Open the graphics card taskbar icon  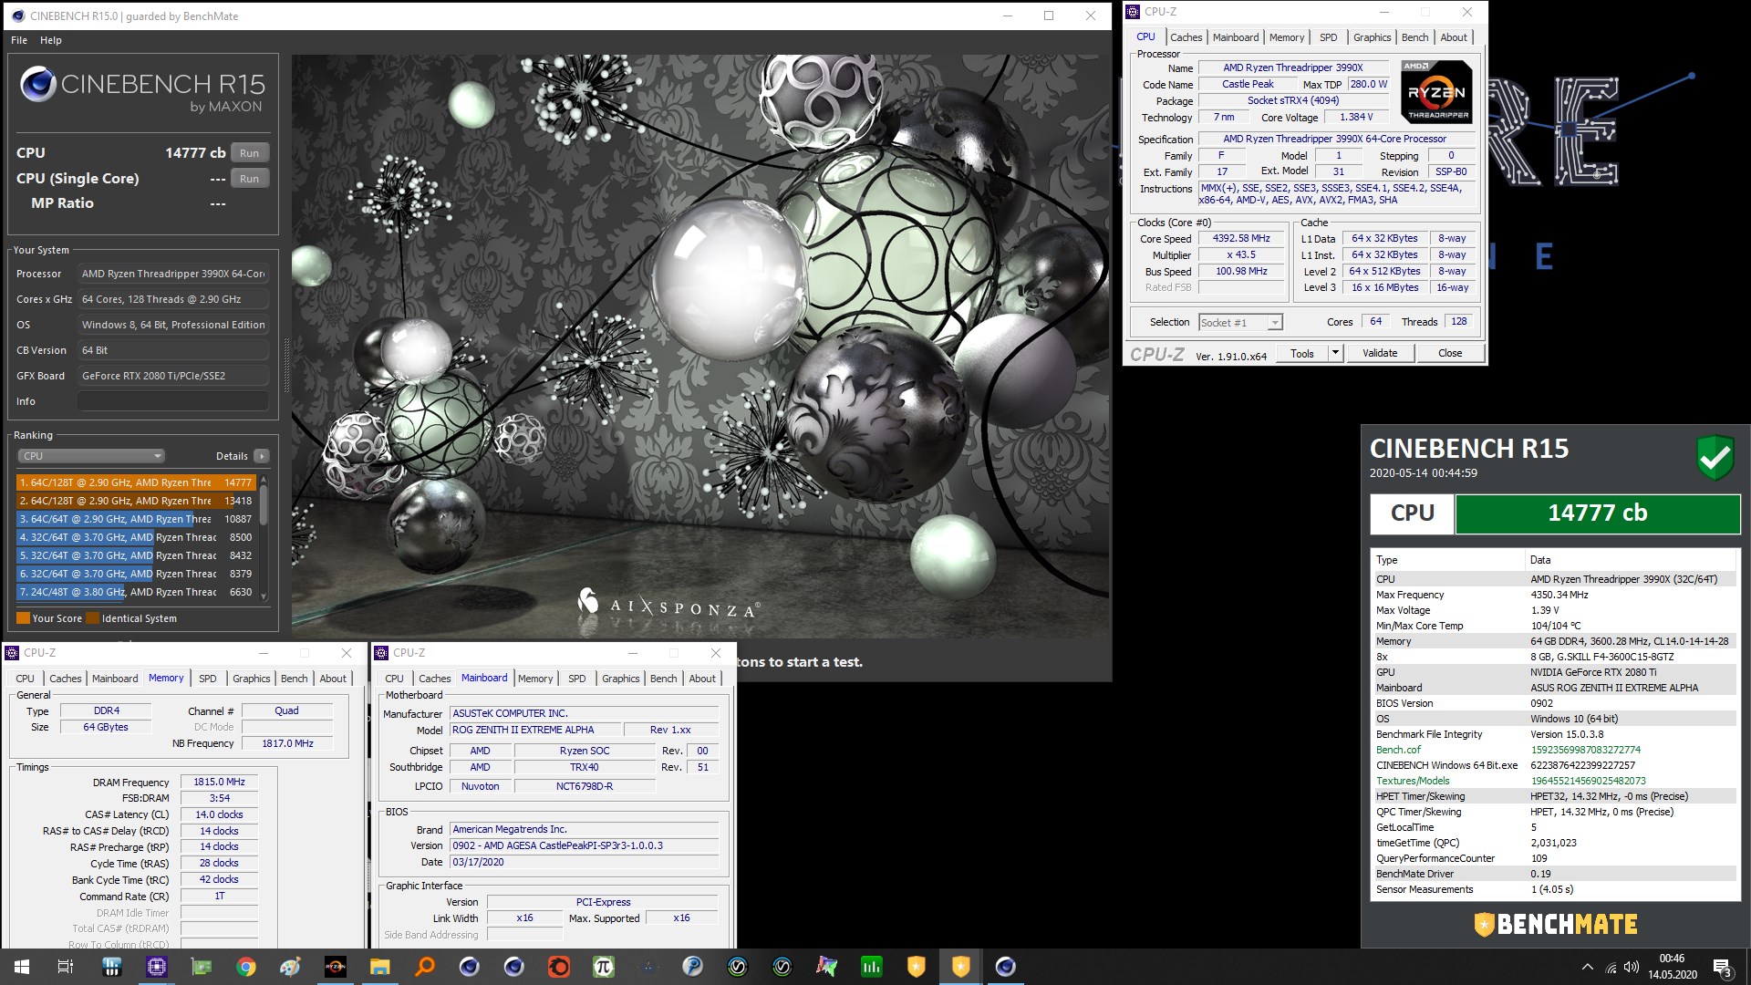pyautogui.click(x=202, y=967)
